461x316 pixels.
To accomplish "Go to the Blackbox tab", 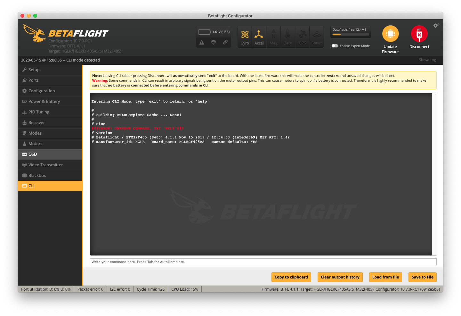I will click(50, 175).
